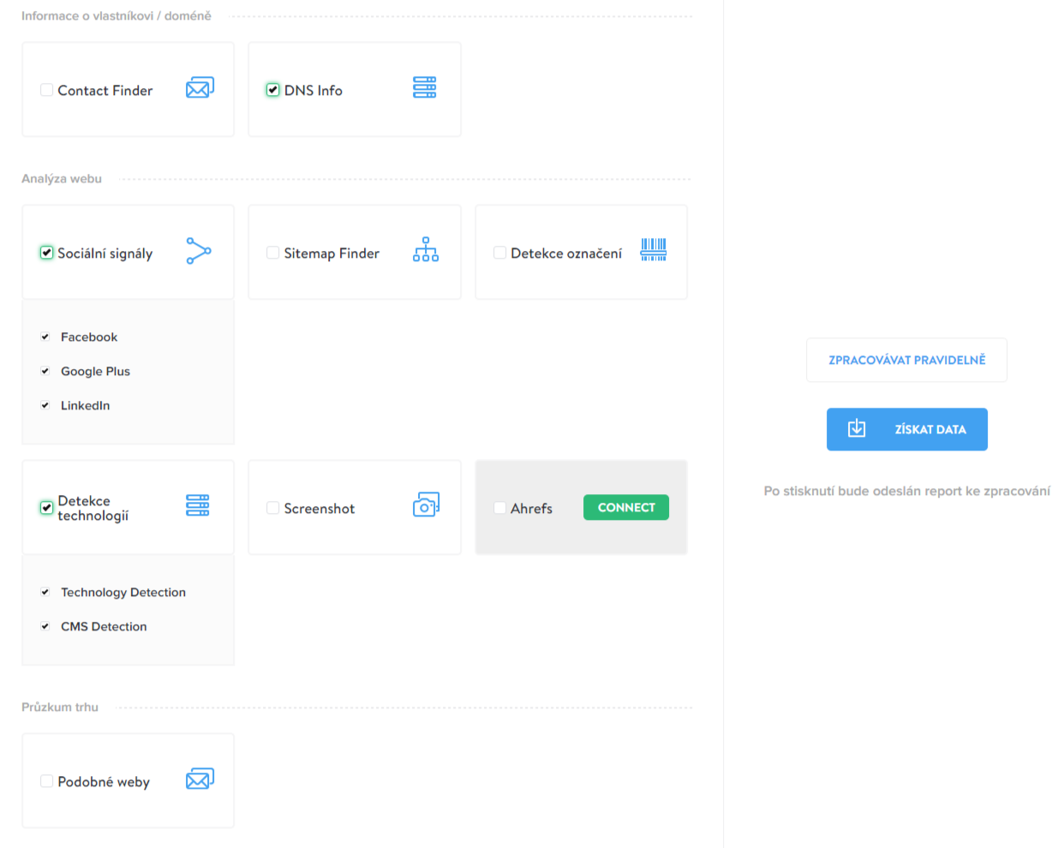
Task: Uncheck the CMS Detection option
Action: (45, 627)
